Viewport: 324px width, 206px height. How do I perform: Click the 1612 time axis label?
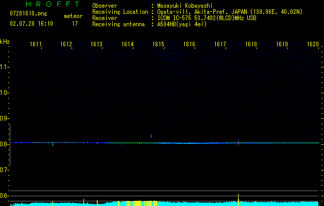66,44
